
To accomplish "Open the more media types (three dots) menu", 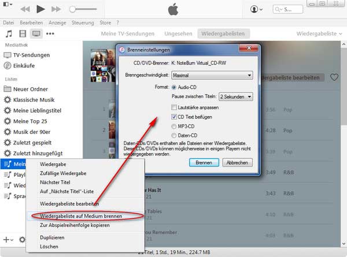I will point(50,33).
